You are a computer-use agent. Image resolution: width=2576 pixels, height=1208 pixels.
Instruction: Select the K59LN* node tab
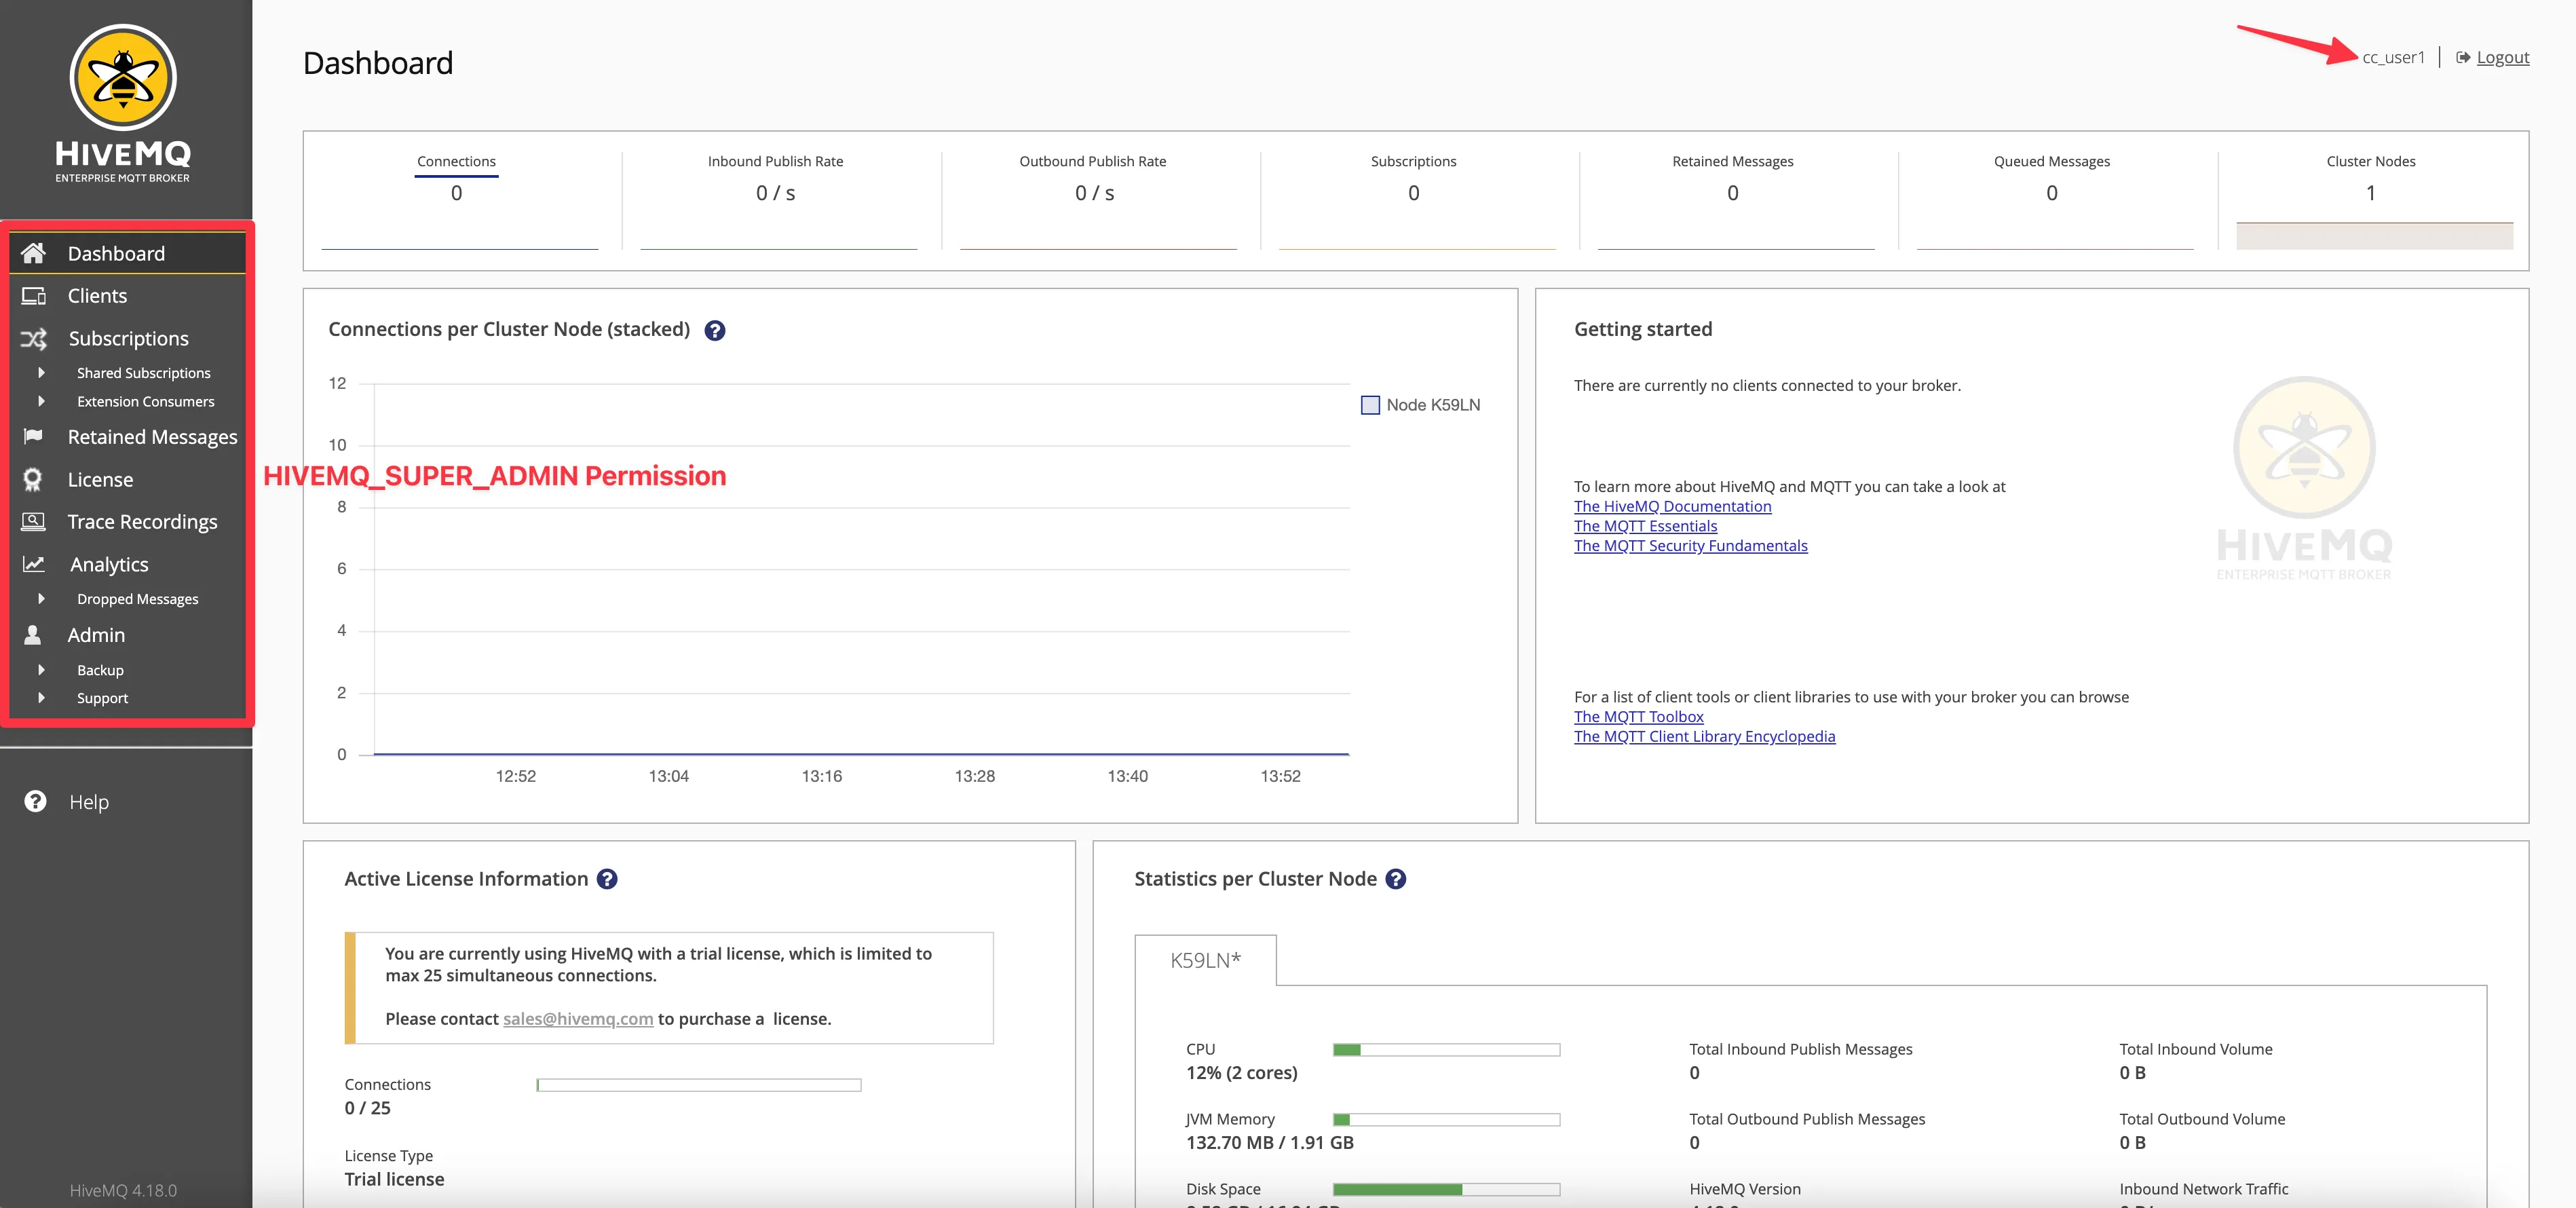[x=1205, y=960]
